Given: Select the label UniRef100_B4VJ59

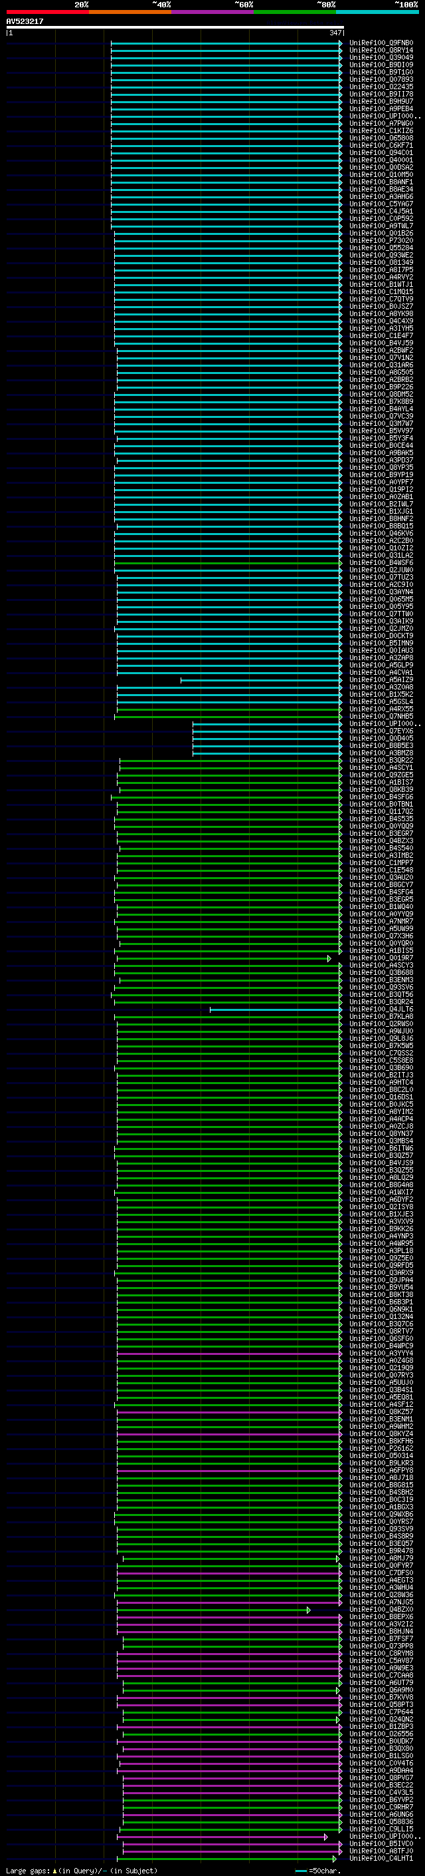Looking at the screenshot, I should point(381,343).
